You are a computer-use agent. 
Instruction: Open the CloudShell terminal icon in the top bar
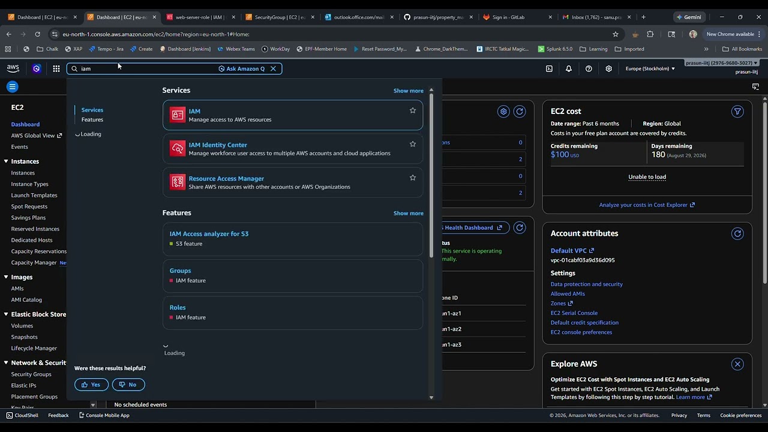[x=549, y=68]
